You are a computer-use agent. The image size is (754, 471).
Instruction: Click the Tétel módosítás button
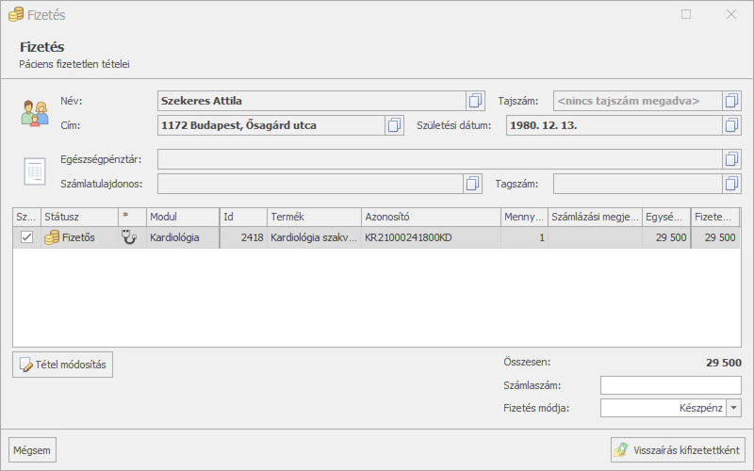click(63, 364)
